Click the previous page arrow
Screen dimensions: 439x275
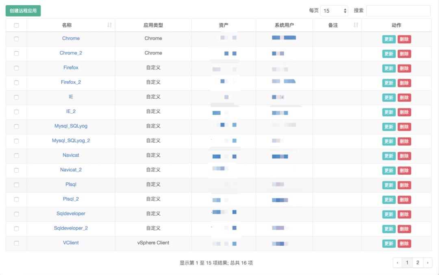click(397, 263)
